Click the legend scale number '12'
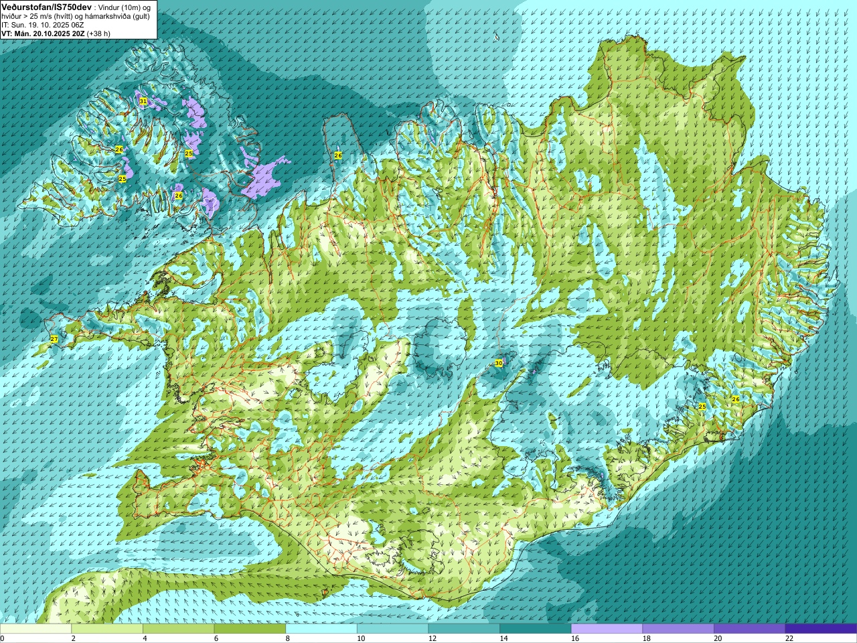The width and height of the screenshot is (857, 643). [x=432, y=638]
